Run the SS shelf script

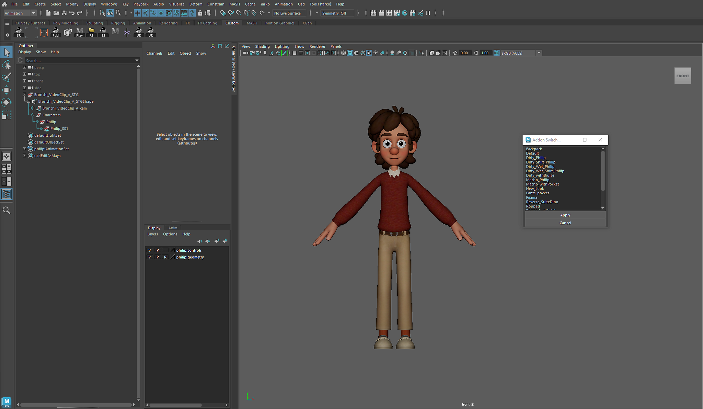click(x=103, y=33)
